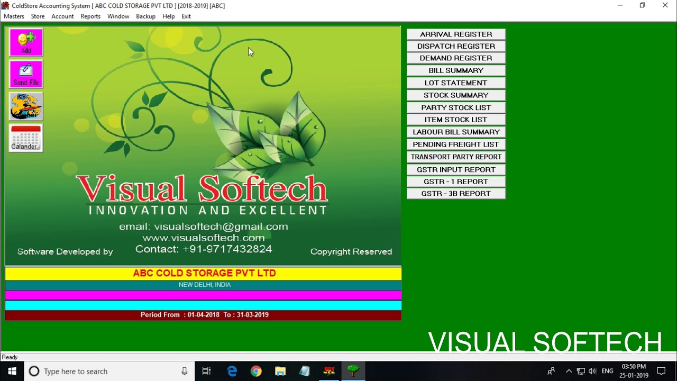Open the Window menu

coord(118,16)
